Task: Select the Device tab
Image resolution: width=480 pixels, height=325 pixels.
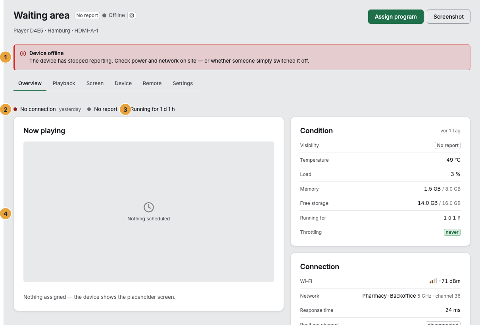Action: coord(123,83)
